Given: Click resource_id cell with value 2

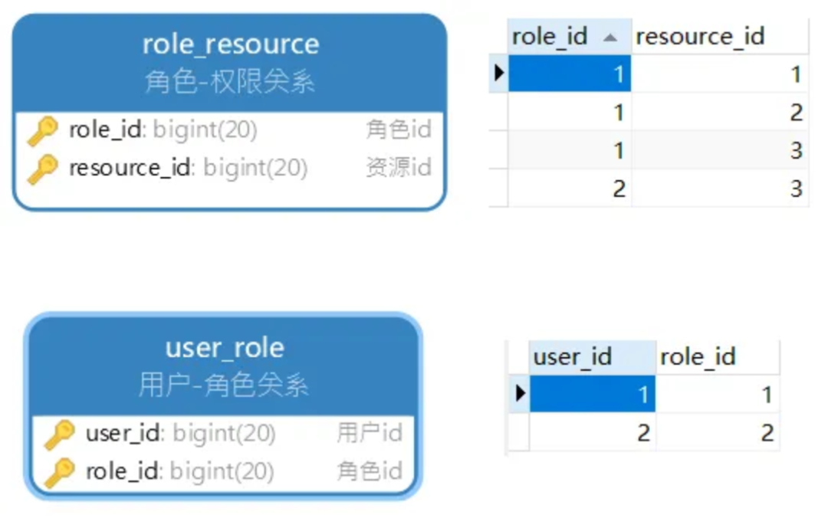Looking at the screenshot, I should [719, 113].
